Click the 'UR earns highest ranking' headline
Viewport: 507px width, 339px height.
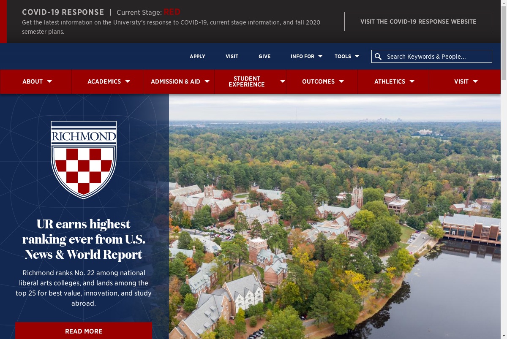tap(84, 239)
